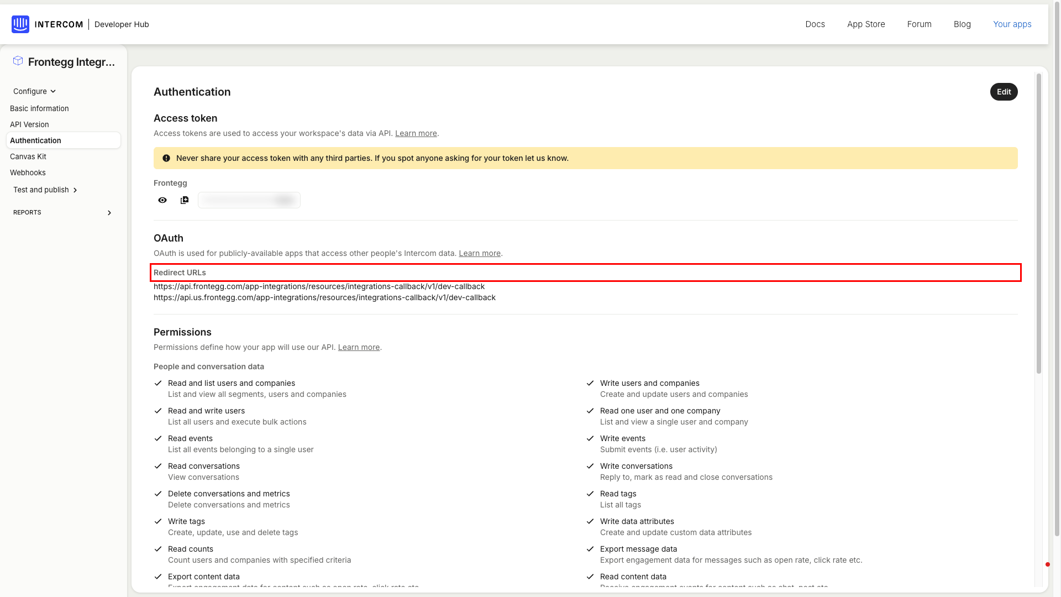This screenshot has height=597, width=1061.
Task: Go to Canvas Kit settings
Action: (28, 156)
